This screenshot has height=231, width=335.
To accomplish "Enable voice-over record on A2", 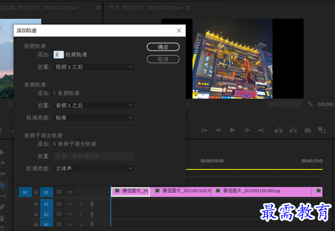I will point(92,214).
